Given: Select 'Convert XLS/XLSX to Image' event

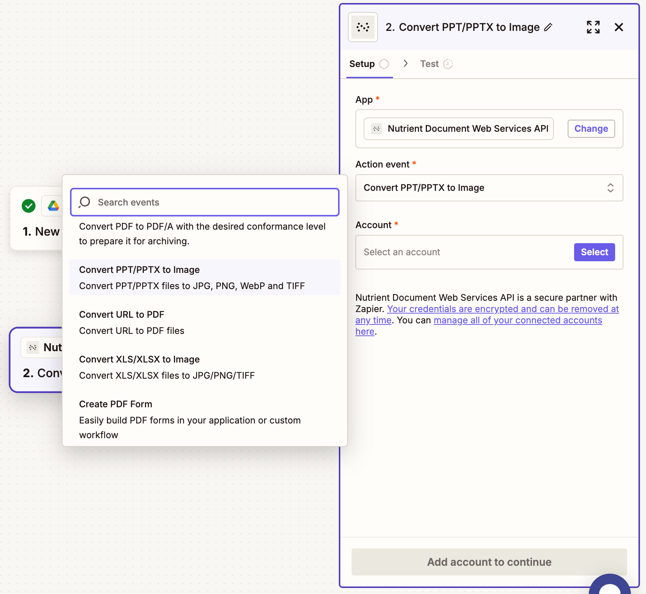Looking at the screenshot, I should (x=139, y=359).
